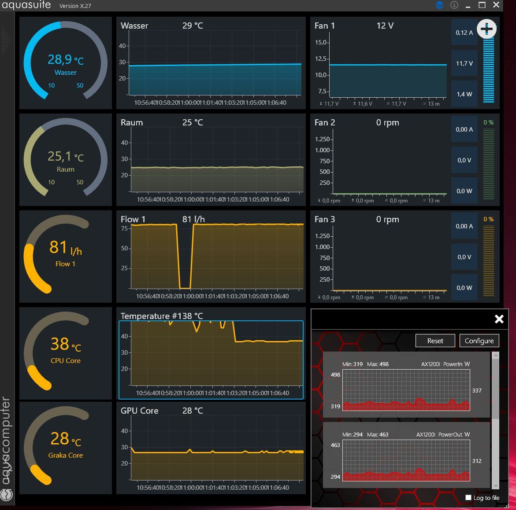Click the Fan 1 13 m duration label
The image size is (516, 510).
431,104
